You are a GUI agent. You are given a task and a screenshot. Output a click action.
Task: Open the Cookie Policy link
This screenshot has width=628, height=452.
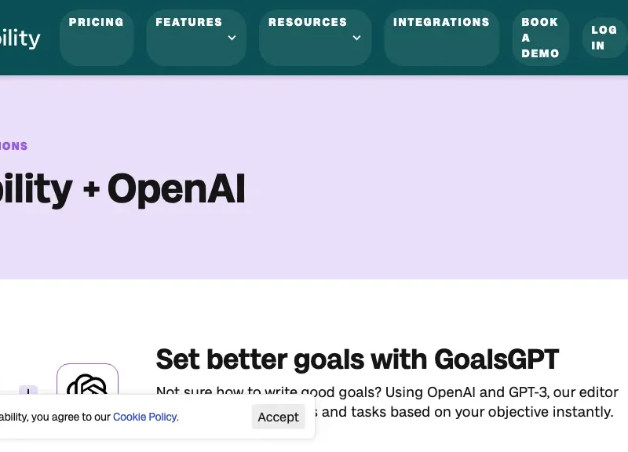click(x=145, y=417)
